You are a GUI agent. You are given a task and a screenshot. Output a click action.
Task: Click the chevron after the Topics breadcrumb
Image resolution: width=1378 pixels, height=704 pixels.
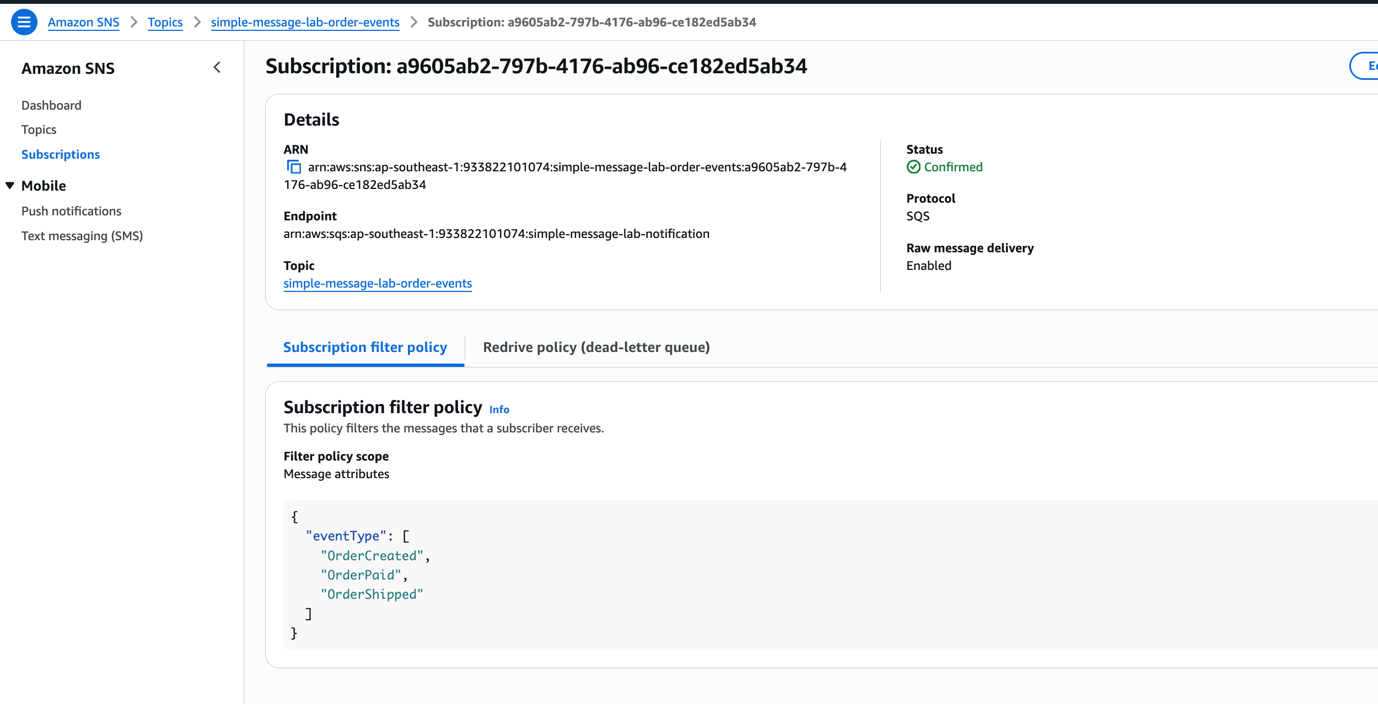[x=197, y=23]
